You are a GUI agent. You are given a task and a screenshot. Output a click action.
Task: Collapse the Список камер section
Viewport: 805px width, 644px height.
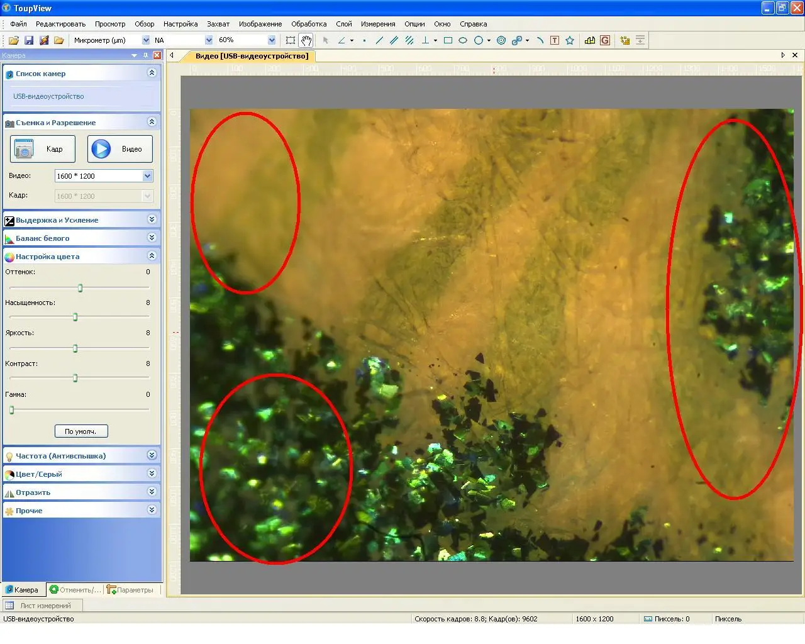tap(152, 73)
